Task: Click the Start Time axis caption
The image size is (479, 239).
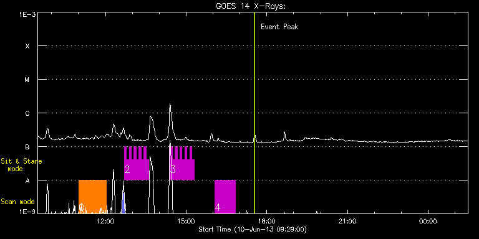Action: [253, 229]
